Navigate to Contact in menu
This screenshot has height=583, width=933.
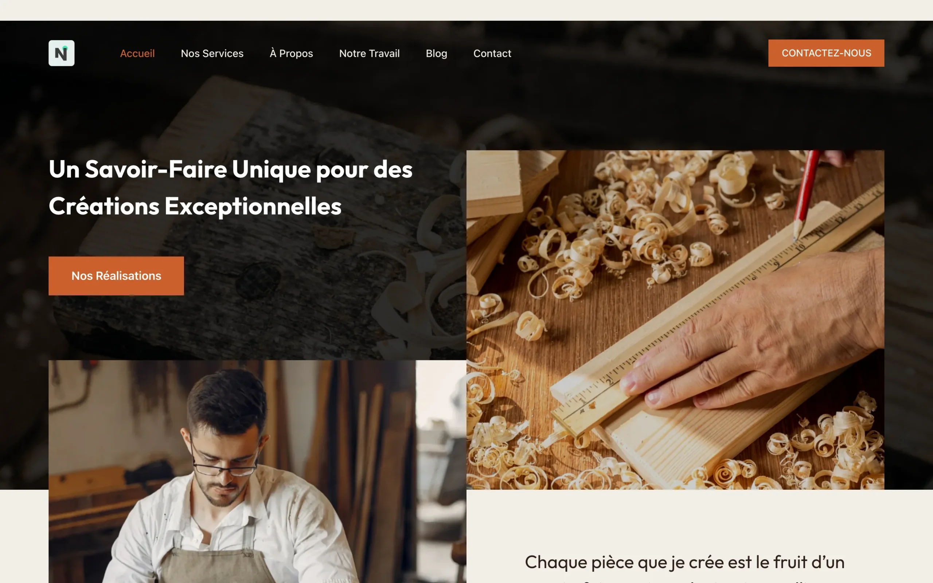click(492, 53)
